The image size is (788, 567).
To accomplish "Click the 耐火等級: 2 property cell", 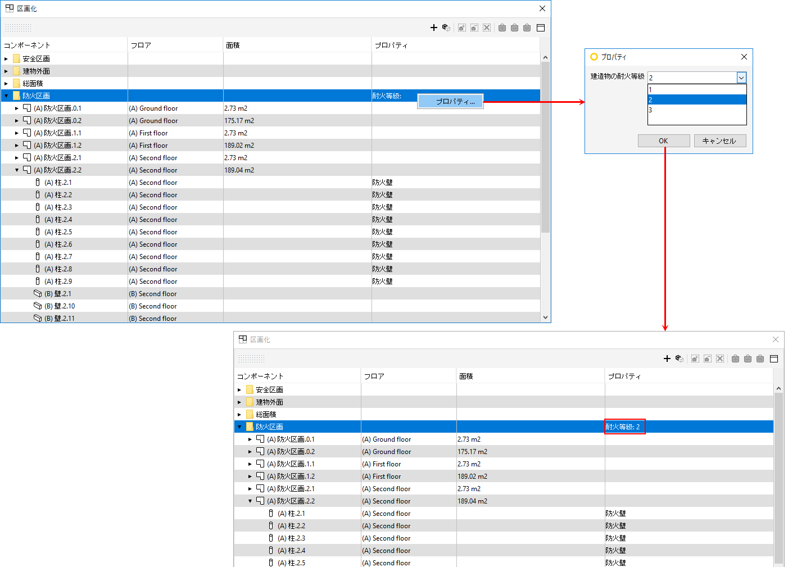I will pyautogui.click(x=624, y=427).
